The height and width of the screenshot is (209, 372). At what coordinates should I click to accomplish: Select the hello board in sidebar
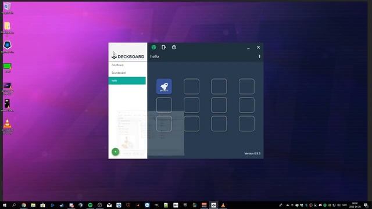click(127, 81)
